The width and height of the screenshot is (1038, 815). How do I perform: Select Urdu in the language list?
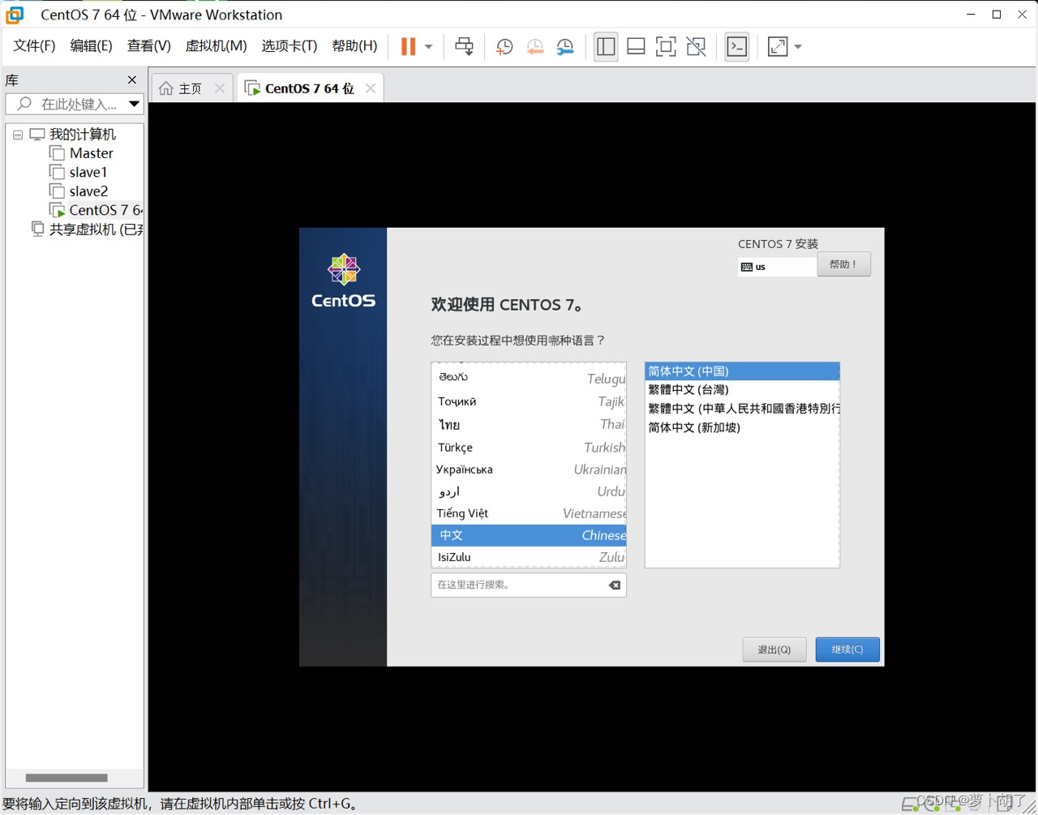(529, 491)
